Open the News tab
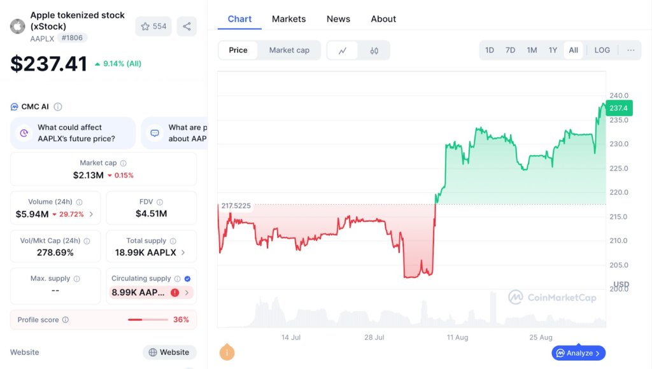Screen dimensions: 652x369 click(338, 19)
